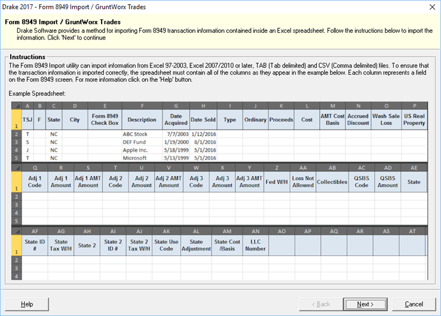Close the Form 8949 Import dialog
441x316 pixels.
point(432,7)
